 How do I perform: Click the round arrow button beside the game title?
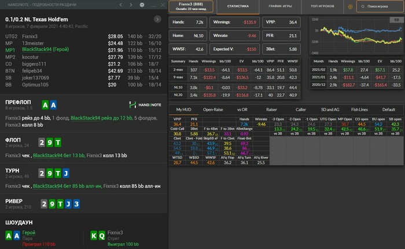pos(157,19)
